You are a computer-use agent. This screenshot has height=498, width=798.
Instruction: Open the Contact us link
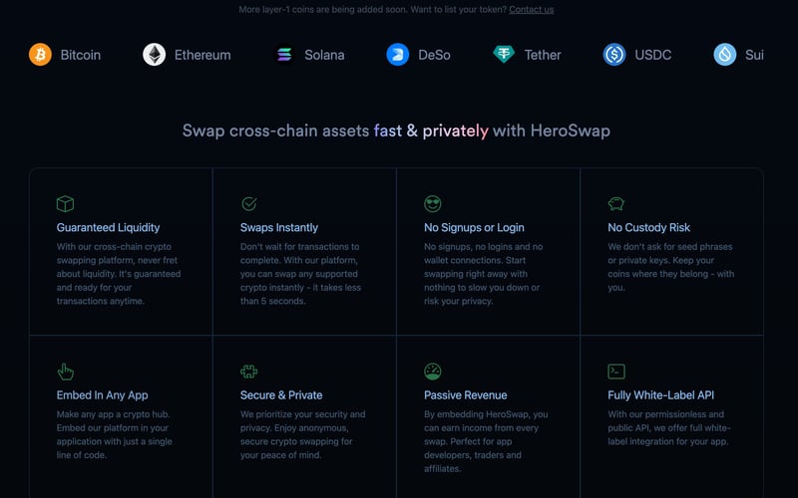click(x=532, y=9)
